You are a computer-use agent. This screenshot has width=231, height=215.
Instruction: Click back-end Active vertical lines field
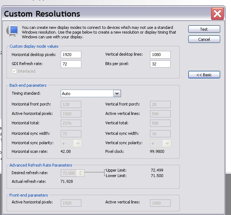pyautogui.click(x=160, y=114)
